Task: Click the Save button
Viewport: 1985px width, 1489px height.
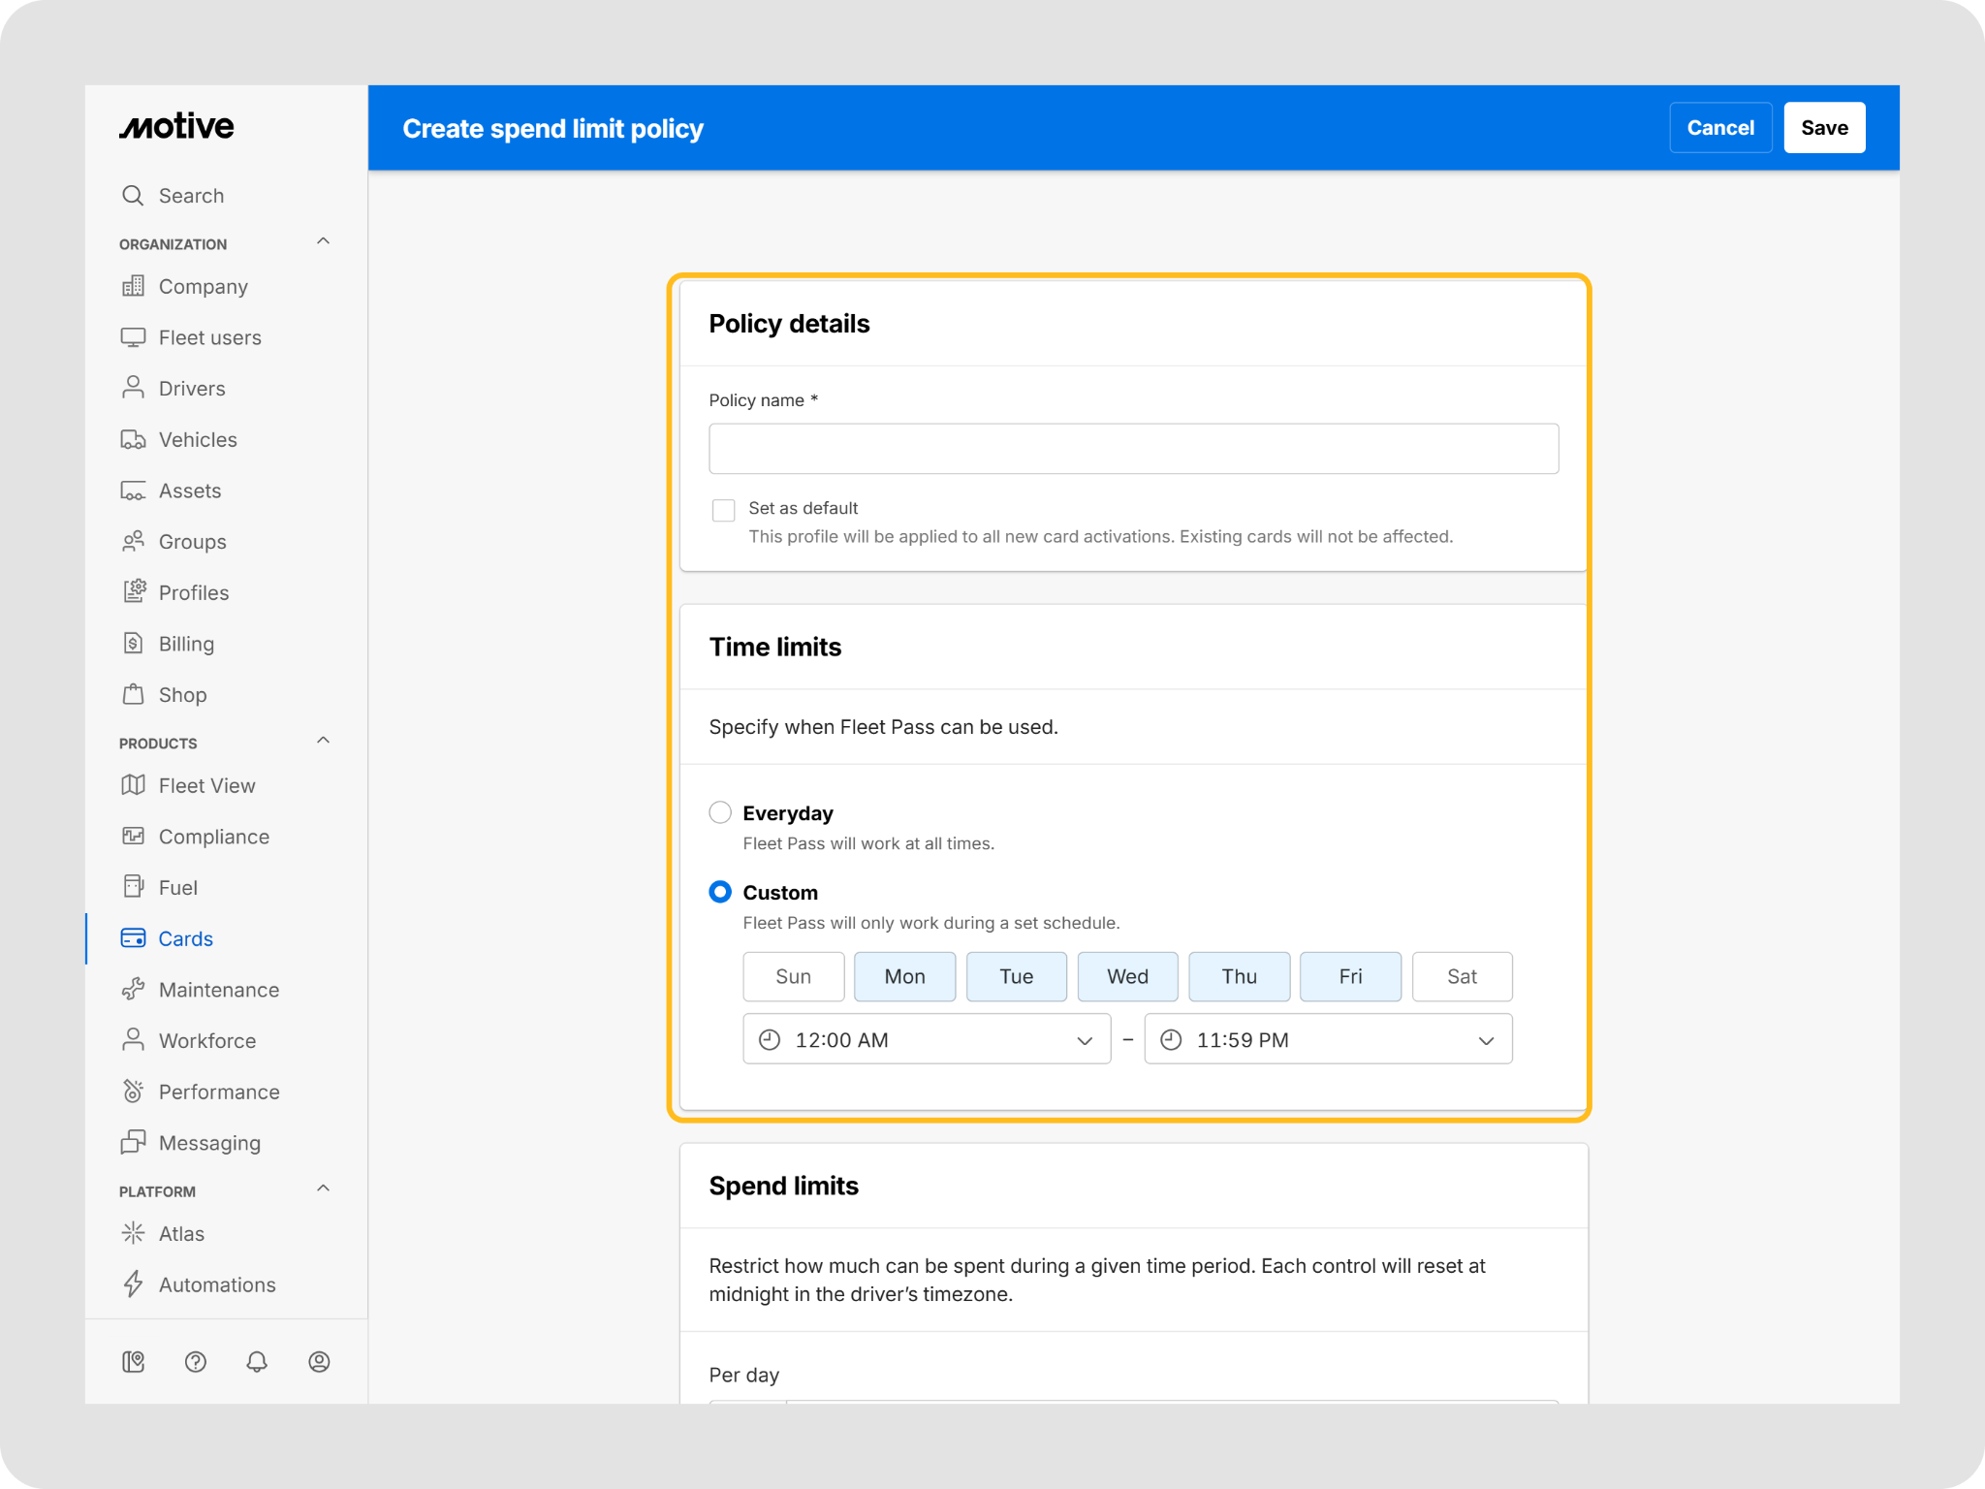Action: [1824, 128]
